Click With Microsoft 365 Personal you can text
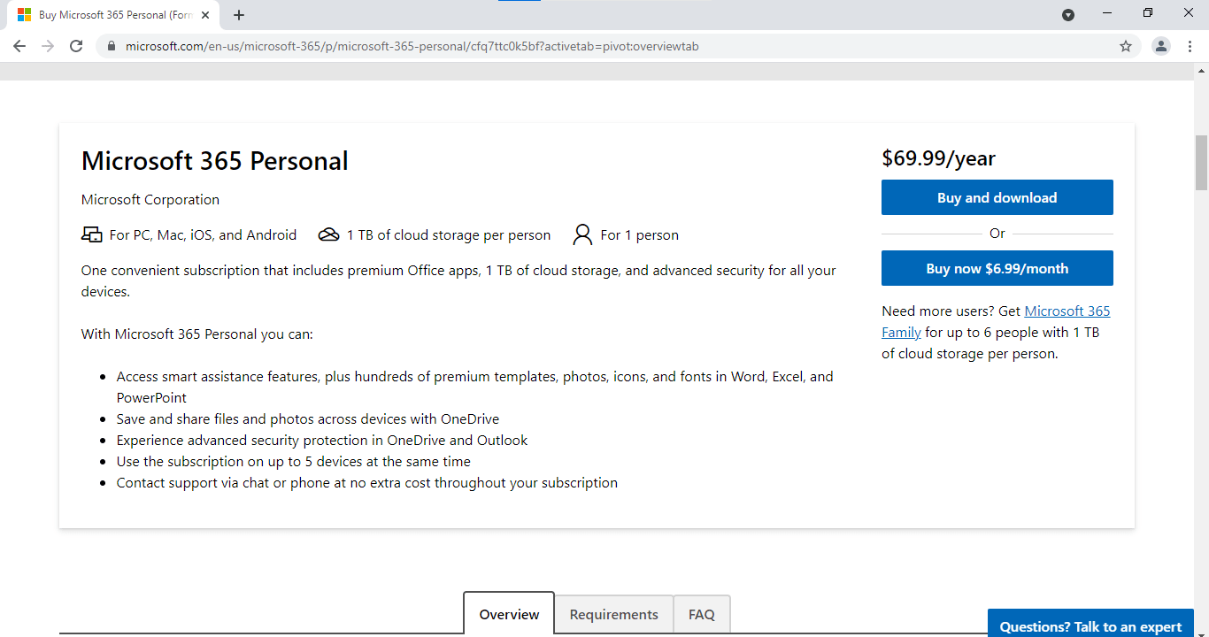The image size is (1209, 637). point(196,334)
